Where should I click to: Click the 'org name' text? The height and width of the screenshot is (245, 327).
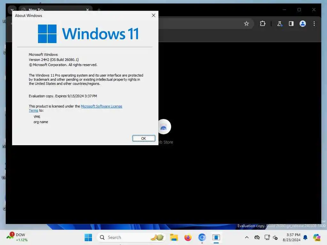click(41, 122)
